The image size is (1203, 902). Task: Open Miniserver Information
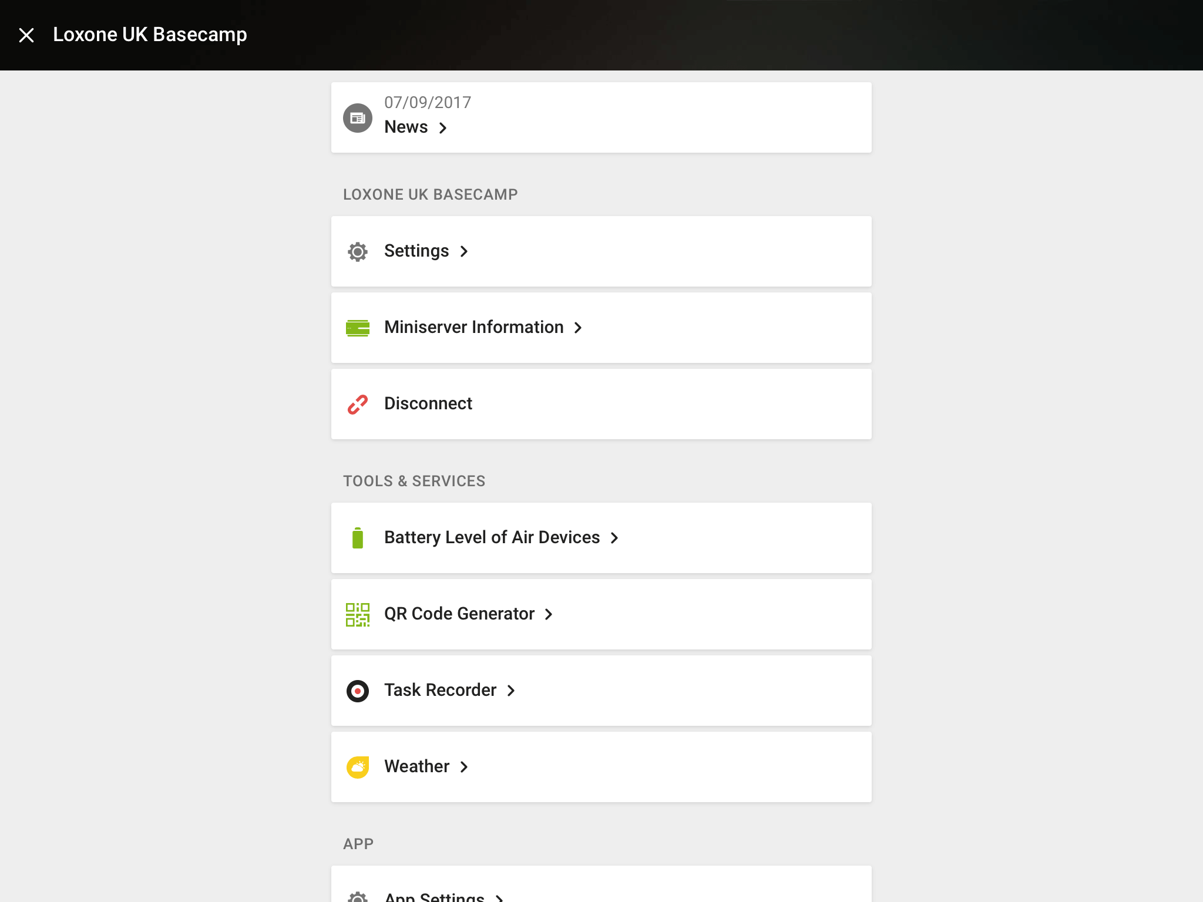tap(601, 328)
